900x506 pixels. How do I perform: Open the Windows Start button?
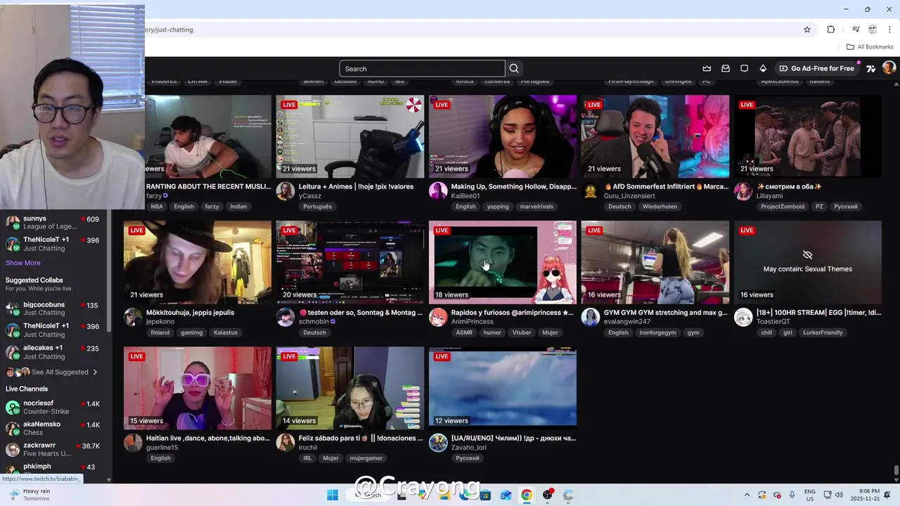[333, 495]
